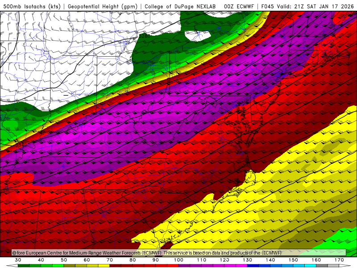This screenshot has width=357, height=268.
Task: Click the '00Z ECMWF' model run label
Action: [239, 6]
